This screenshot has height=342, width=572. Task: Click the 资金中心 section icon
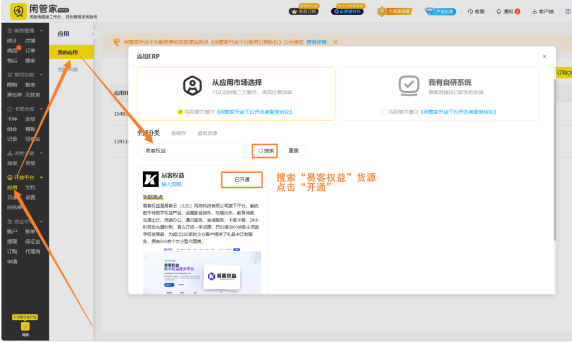[10, 221]
